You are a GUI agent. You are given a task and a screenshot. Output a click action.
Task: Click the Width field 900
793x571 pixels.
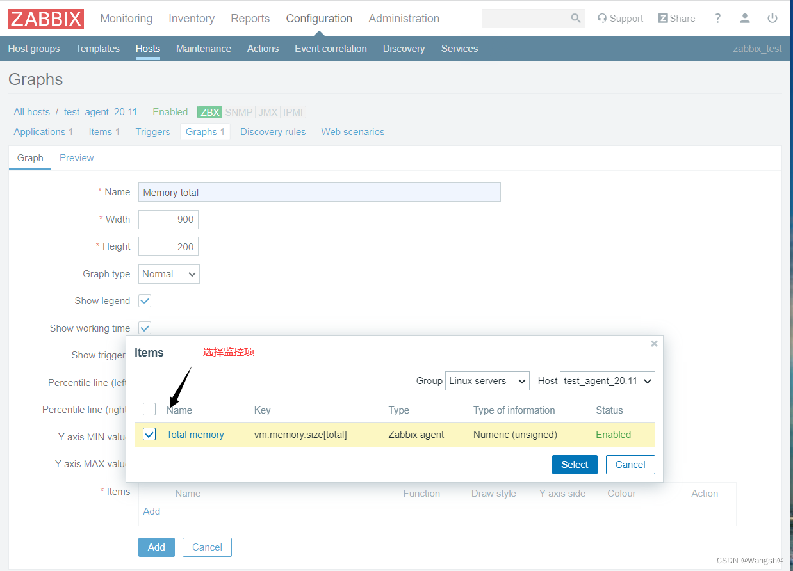[168, 220]
